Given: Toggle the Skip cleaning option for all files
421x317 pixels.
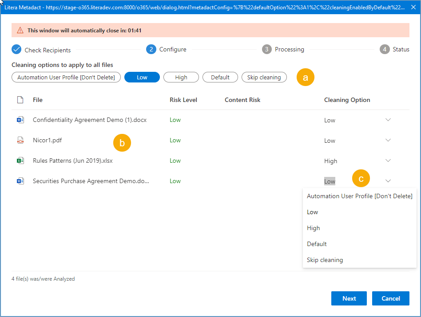Looking at the screenshot, I should (264, 77).
